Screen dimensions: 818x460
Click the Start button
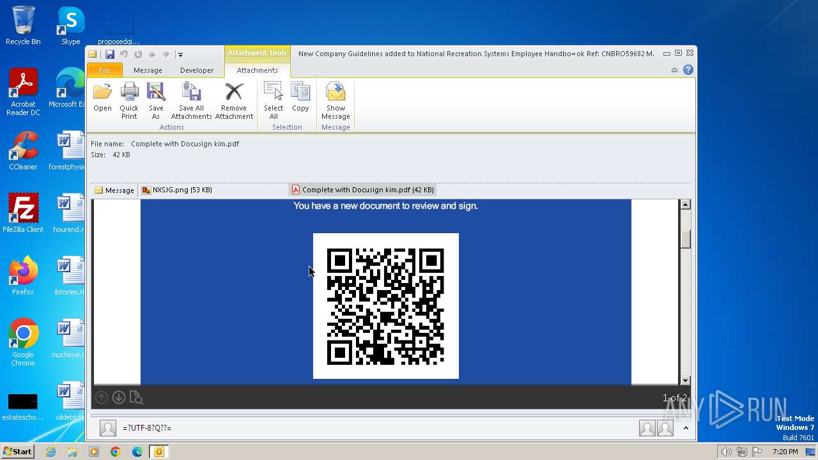click(x=17, y=451)
